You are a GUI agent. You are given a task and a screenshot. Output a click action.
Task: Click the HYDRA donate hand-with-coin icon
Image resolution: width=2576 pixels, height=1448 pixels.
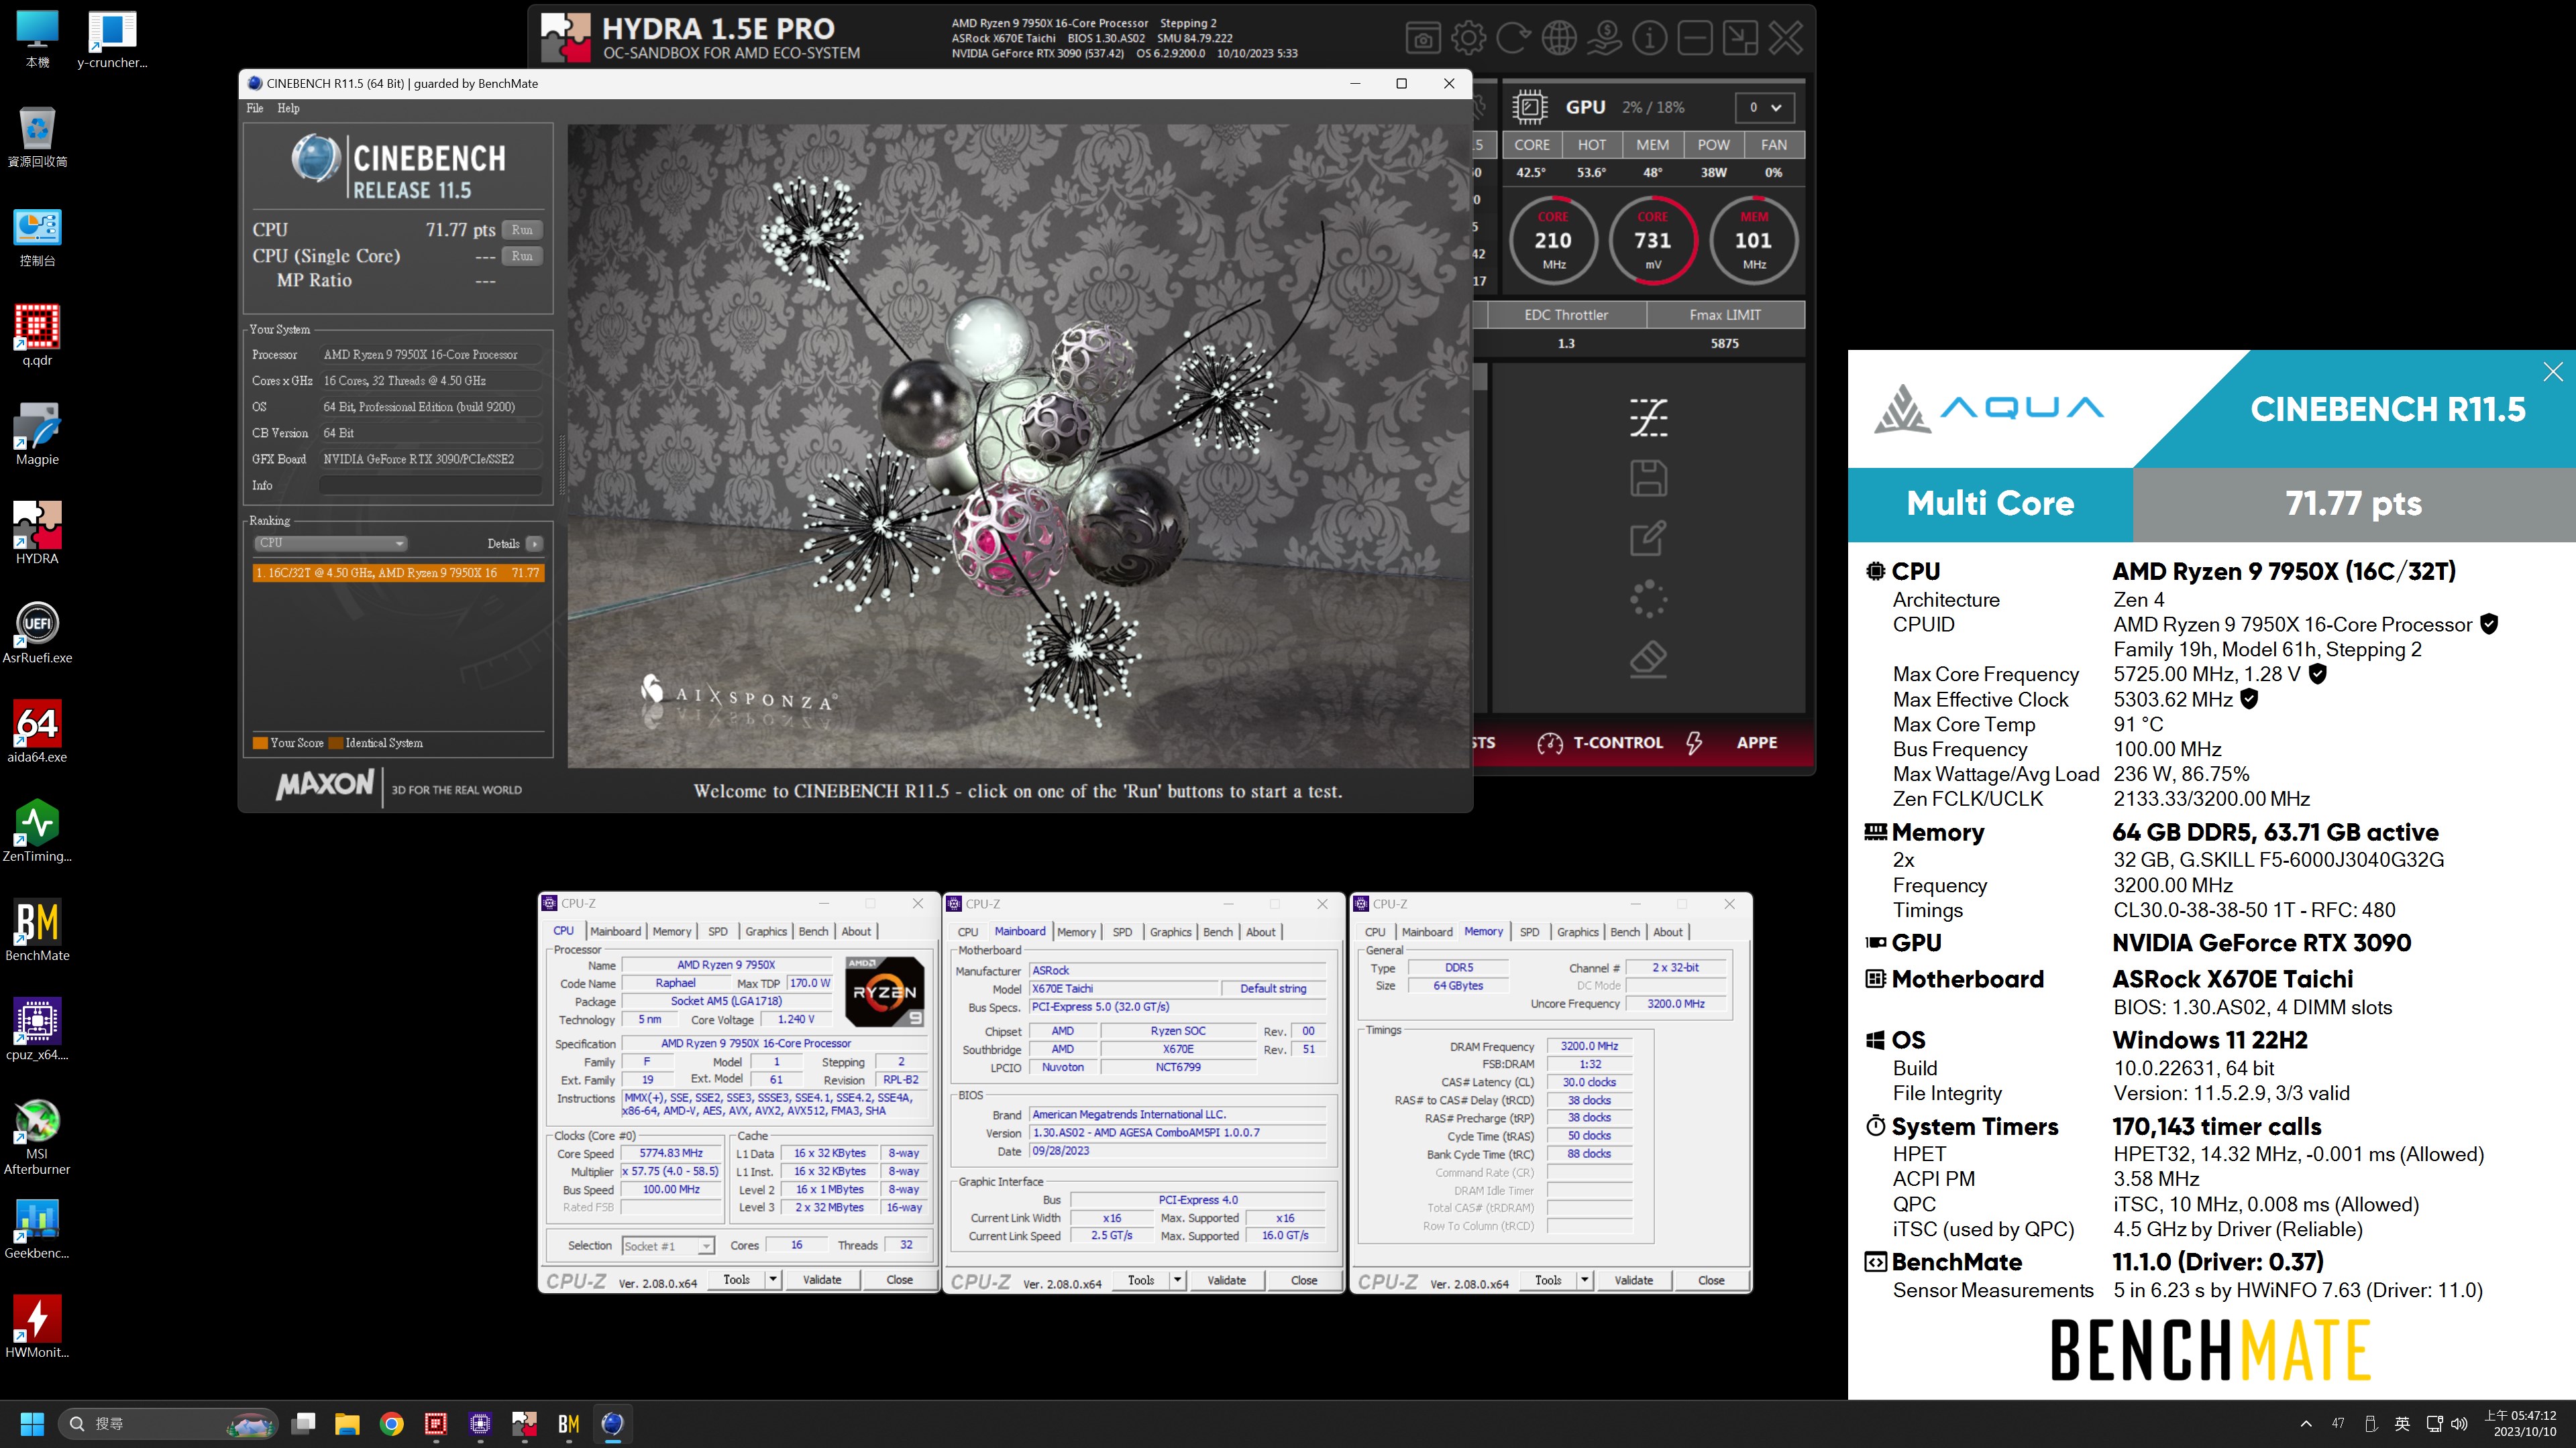pos(1604,39)
